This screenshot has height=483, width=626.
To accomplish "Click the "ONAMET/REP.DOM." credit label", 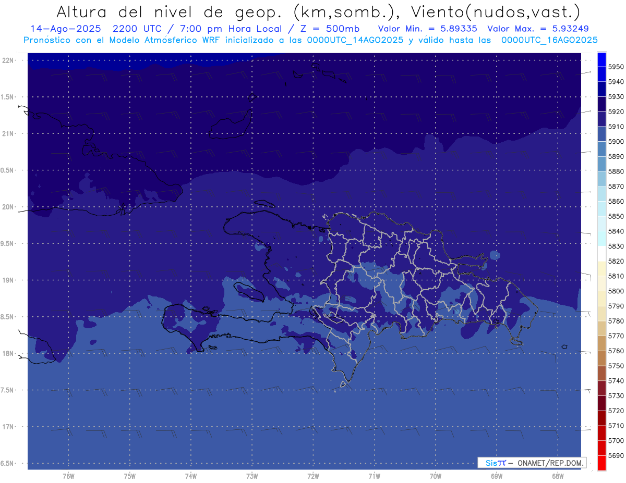I will pyautogui.click(x=550, y=463).
